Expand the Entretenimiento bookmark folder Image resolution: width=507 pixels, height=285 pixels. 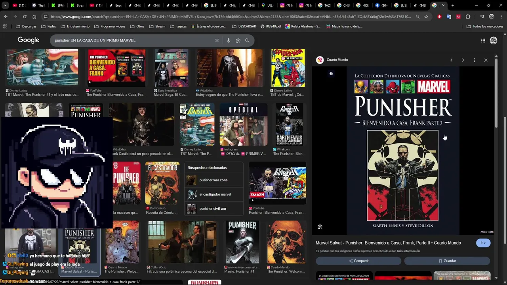pos(75,27)
